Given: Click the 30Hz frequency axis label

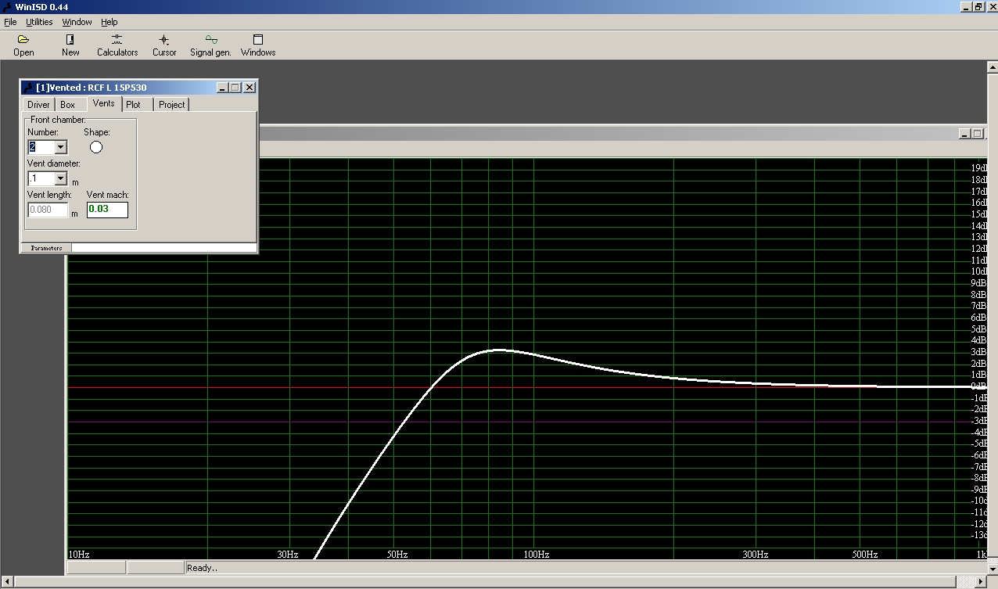Looking at the screenshot, I should coord(288,555).
